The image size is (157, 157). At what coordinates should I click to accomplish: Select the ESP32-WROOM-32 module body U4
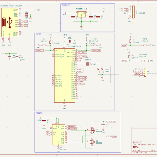click(65, 76)
